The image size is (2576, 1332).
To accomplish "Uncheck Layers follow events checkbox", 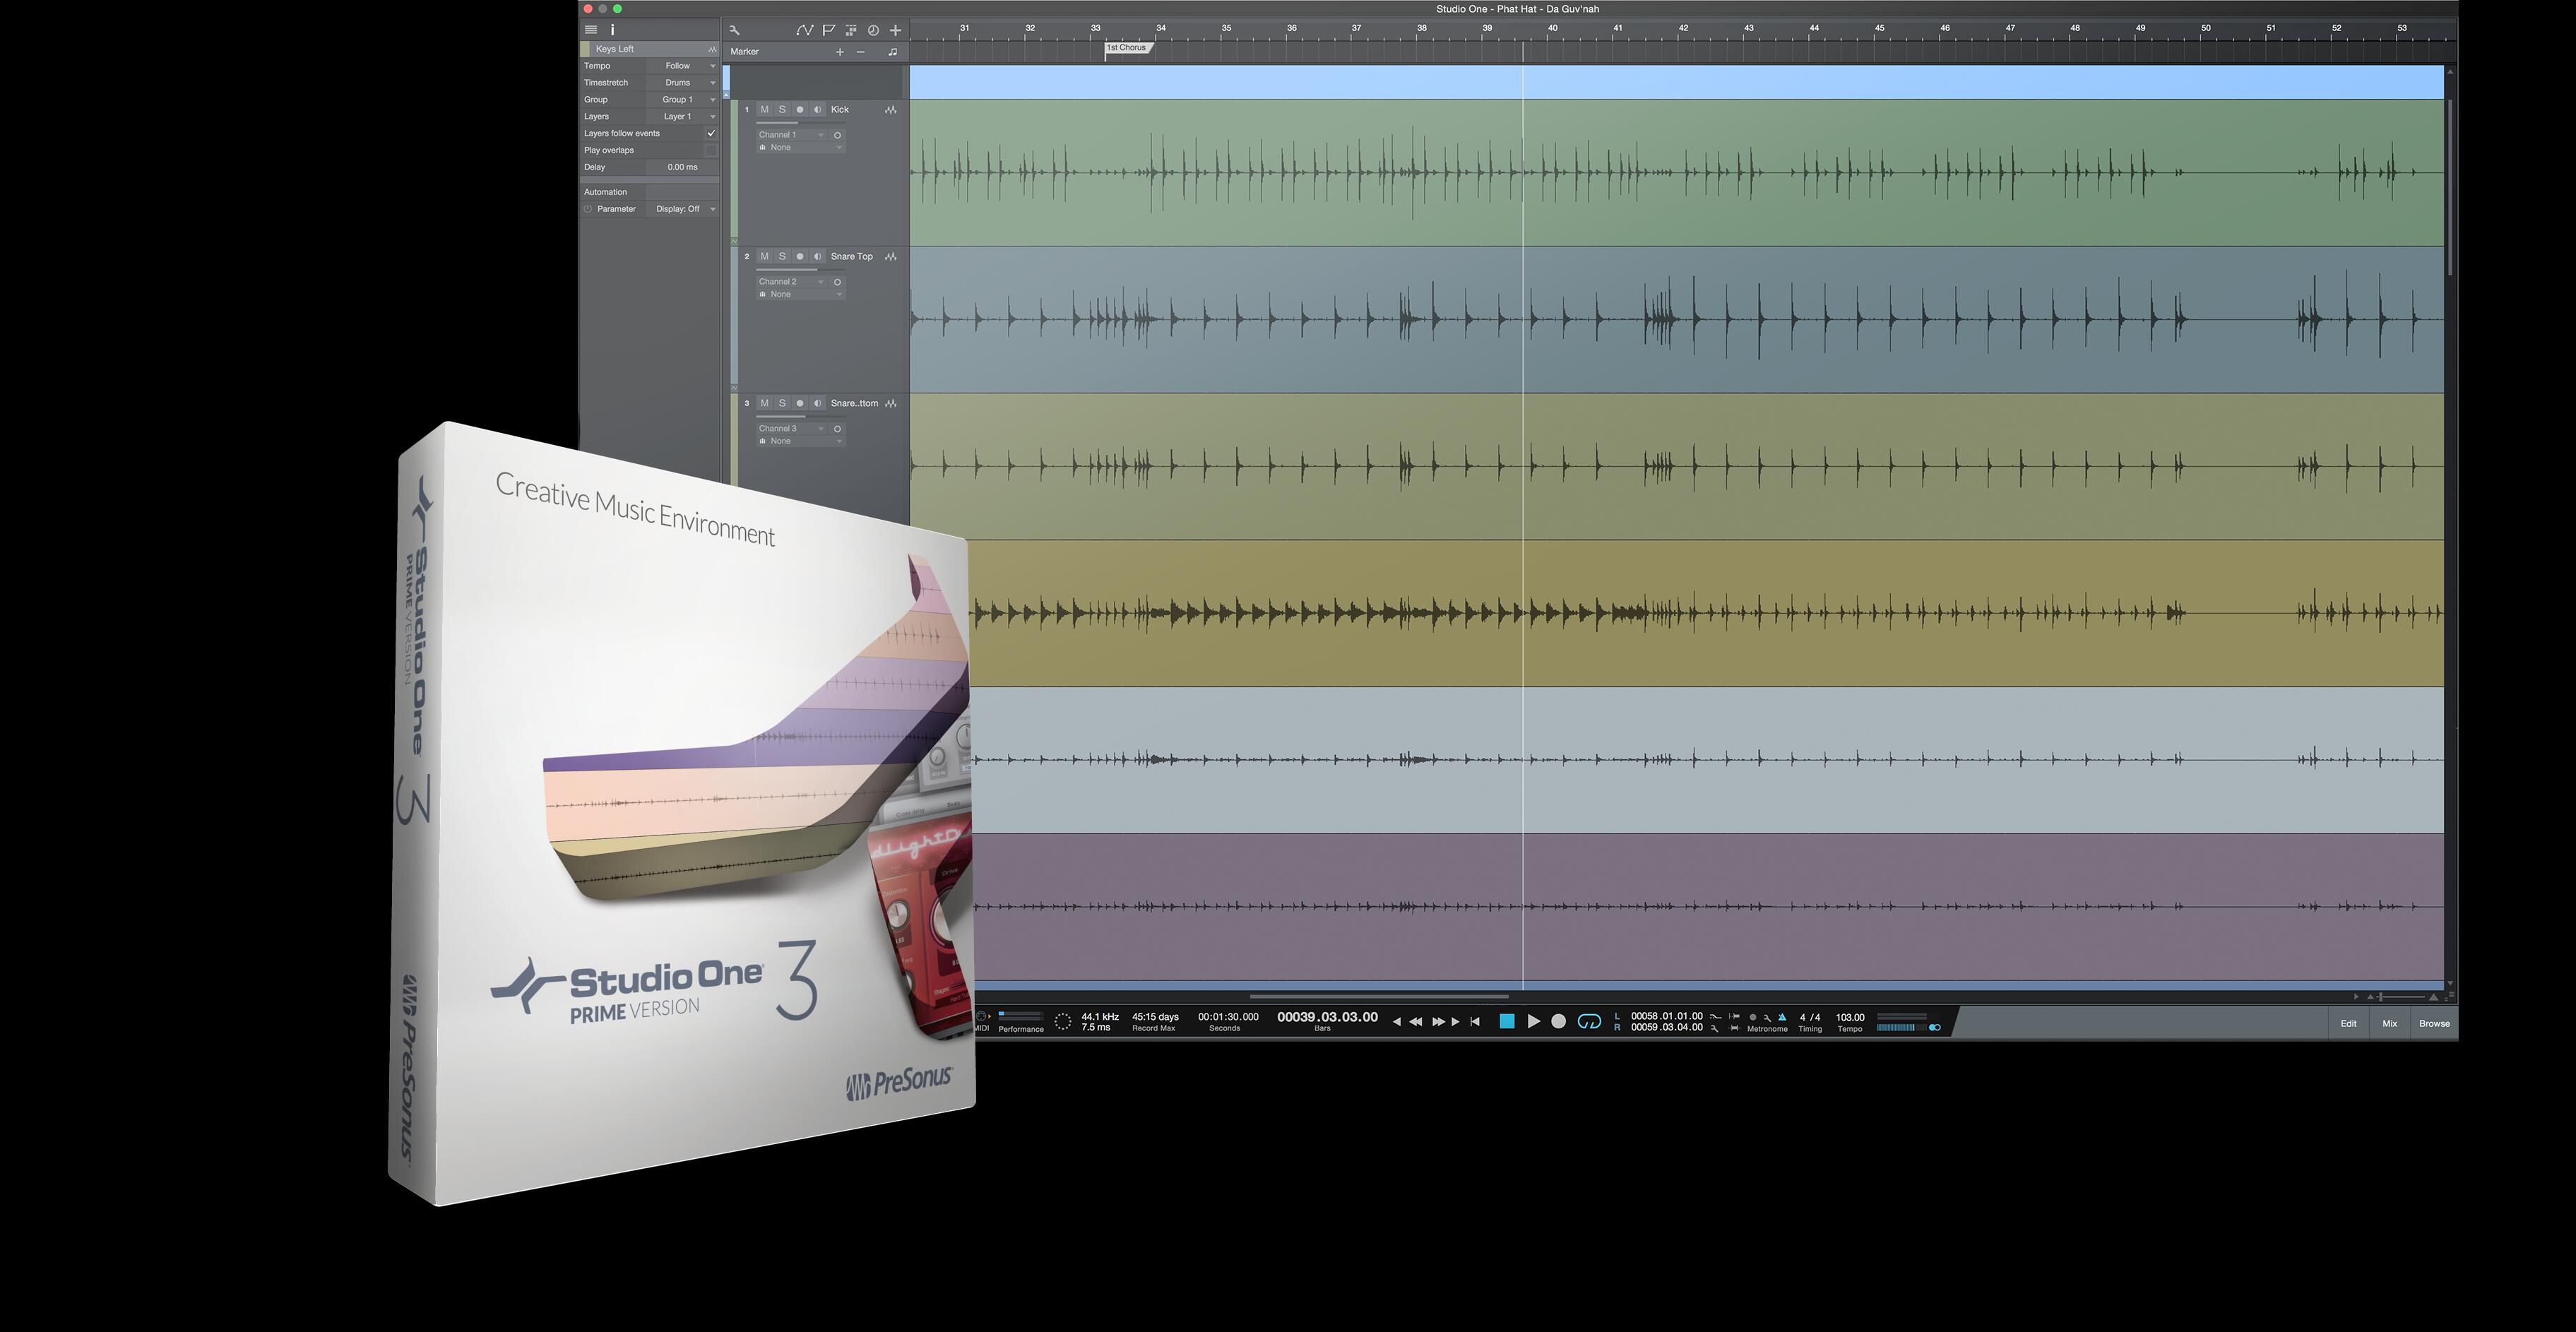I will [711, 133].
